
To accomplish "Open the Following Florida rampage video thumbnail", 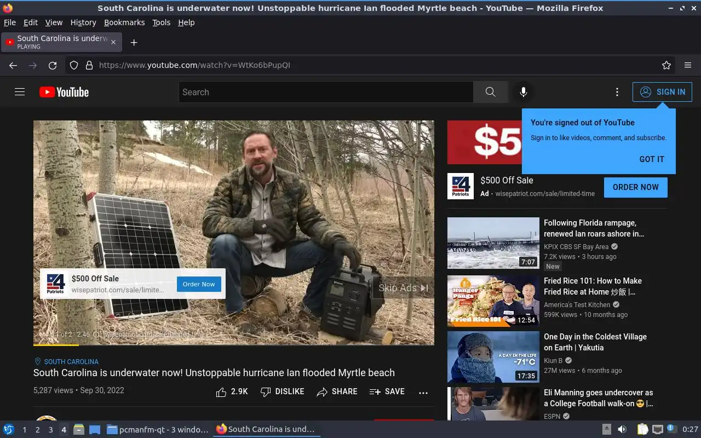I will click(493, 243).
